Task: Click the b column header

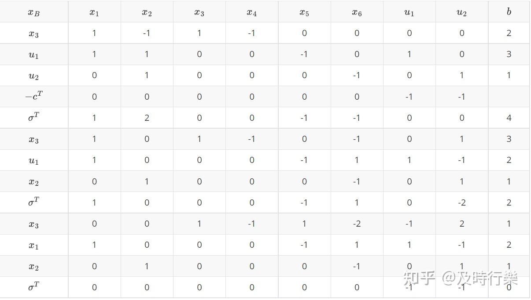Action: (509, 12)
